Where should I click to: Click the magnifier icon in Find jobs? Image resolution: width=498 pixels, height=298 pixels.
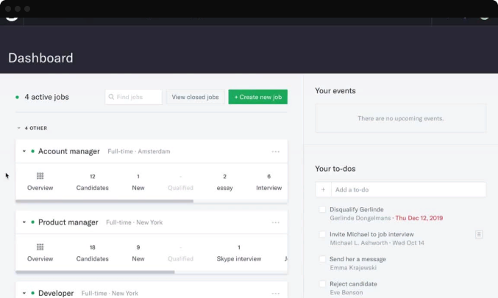click(x=111, y=97)
